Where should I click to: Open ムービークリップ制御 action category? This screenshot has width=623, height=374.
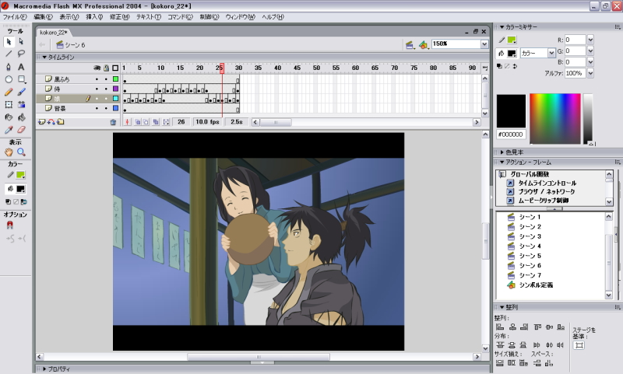(x=543, y=201)
